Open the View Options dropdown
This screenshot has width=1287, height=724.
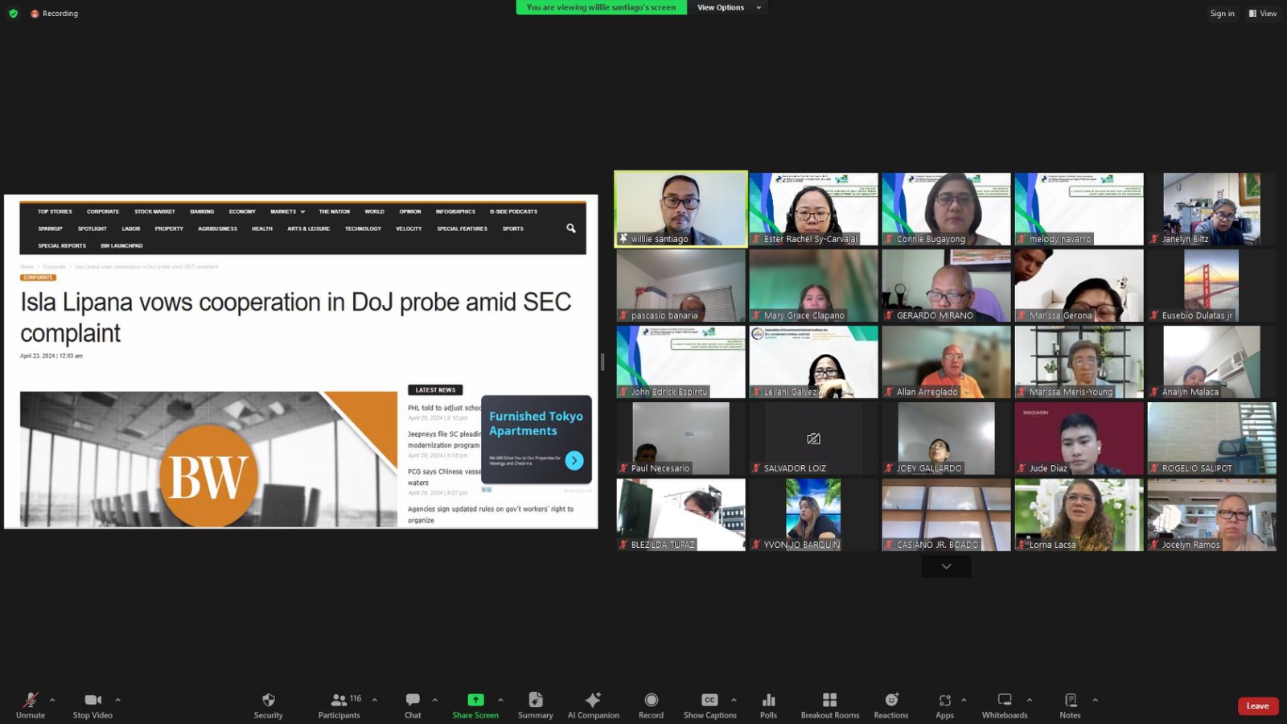click(x=728, y=7)
